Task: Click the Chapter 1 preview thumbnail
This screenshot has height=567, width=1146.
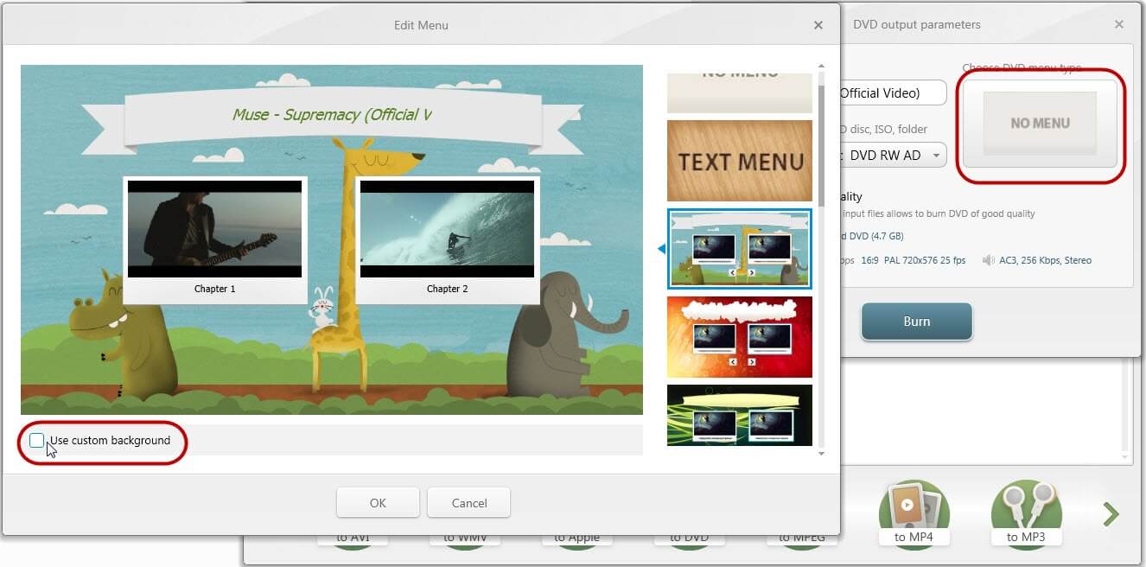Action: (x=215, y=229)
